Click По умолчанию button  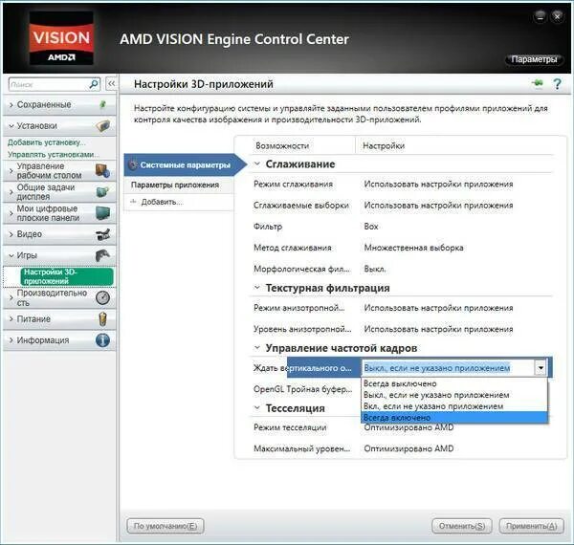tap(166, 526)
